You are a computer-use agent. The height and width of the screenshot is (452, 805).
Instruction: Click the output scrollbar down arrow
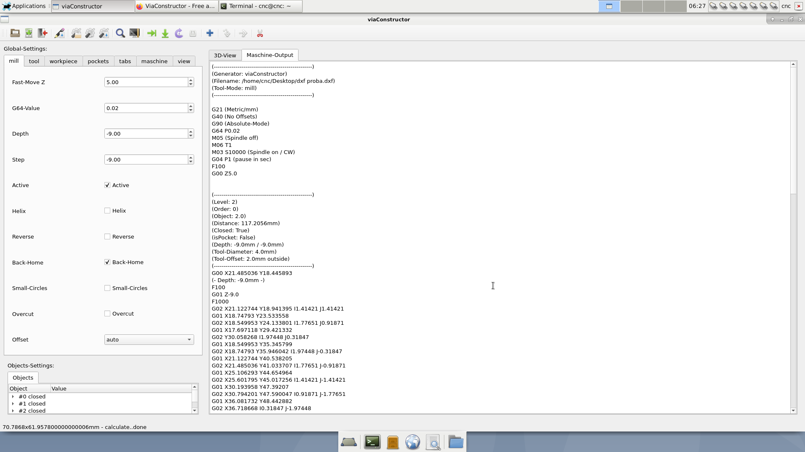tap(793, 411)
